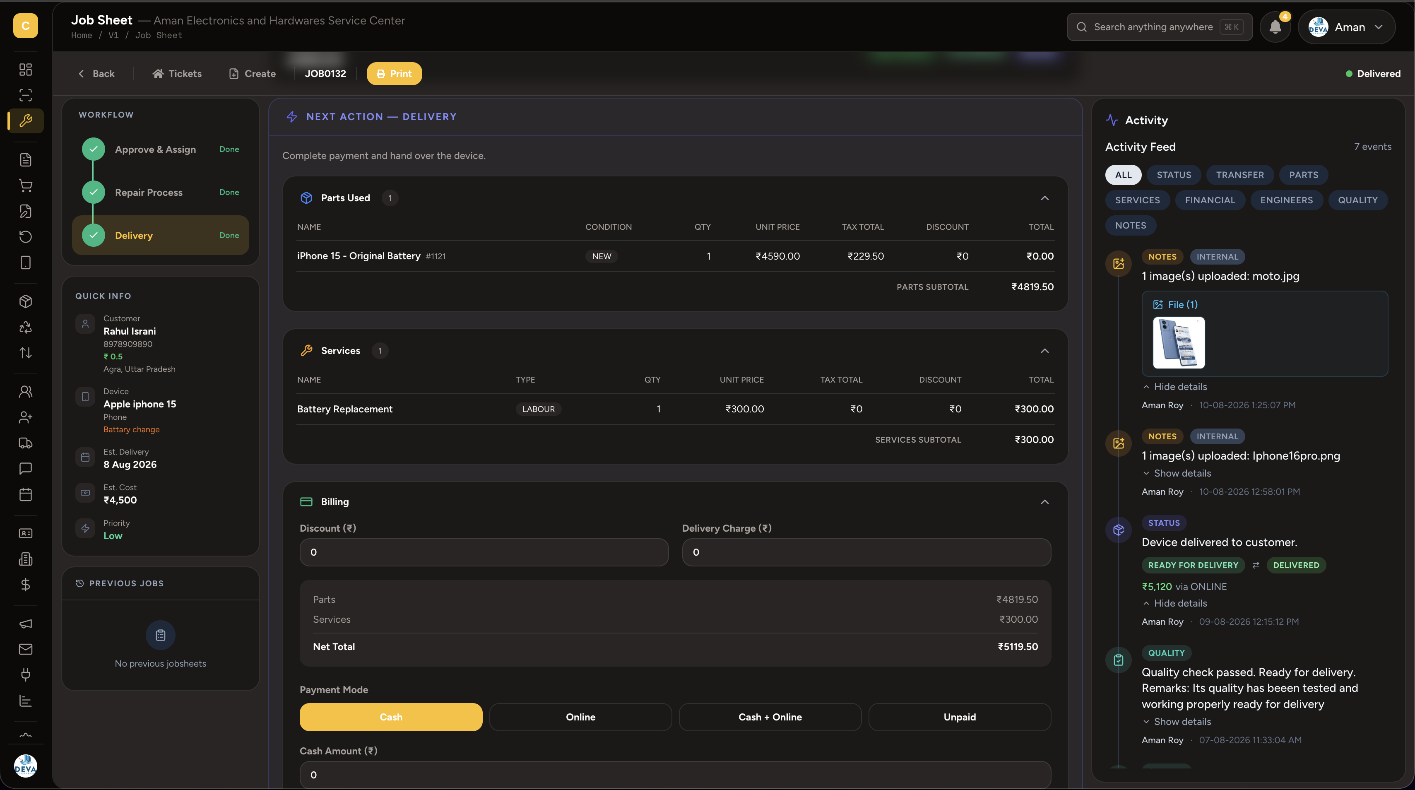Click the document-with-pen icon in sidebar
Screen dimensions: 1415x790
click(25, 211)
